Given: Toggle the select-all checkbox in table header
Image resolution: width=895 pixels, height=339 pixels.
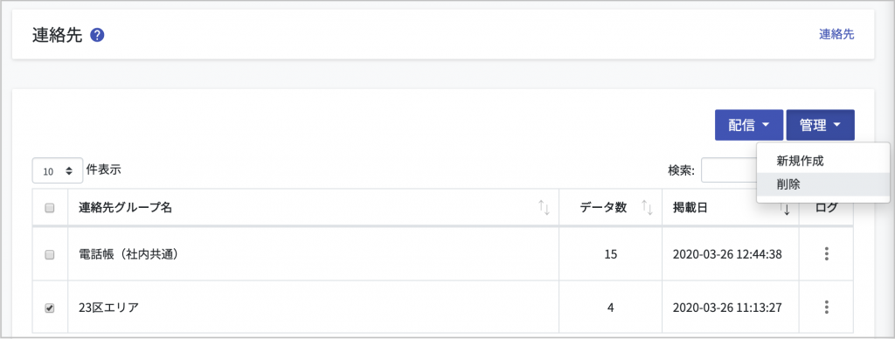Looking at the screenshot, I should (50, 208).
